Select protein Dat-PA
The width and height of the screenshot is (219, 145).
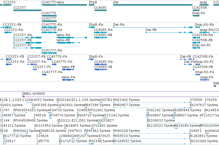(x=190, y=62)
